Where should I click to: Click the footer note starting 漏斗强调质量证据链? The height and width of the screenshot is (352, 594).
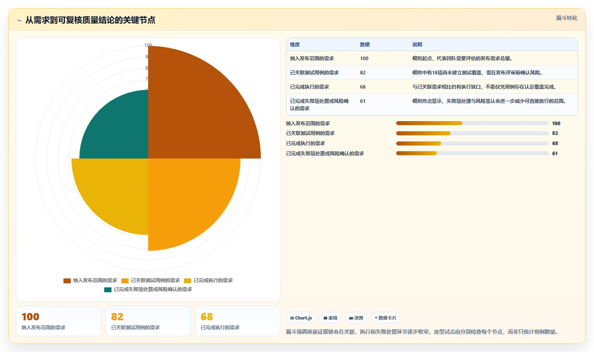point(423,332)
